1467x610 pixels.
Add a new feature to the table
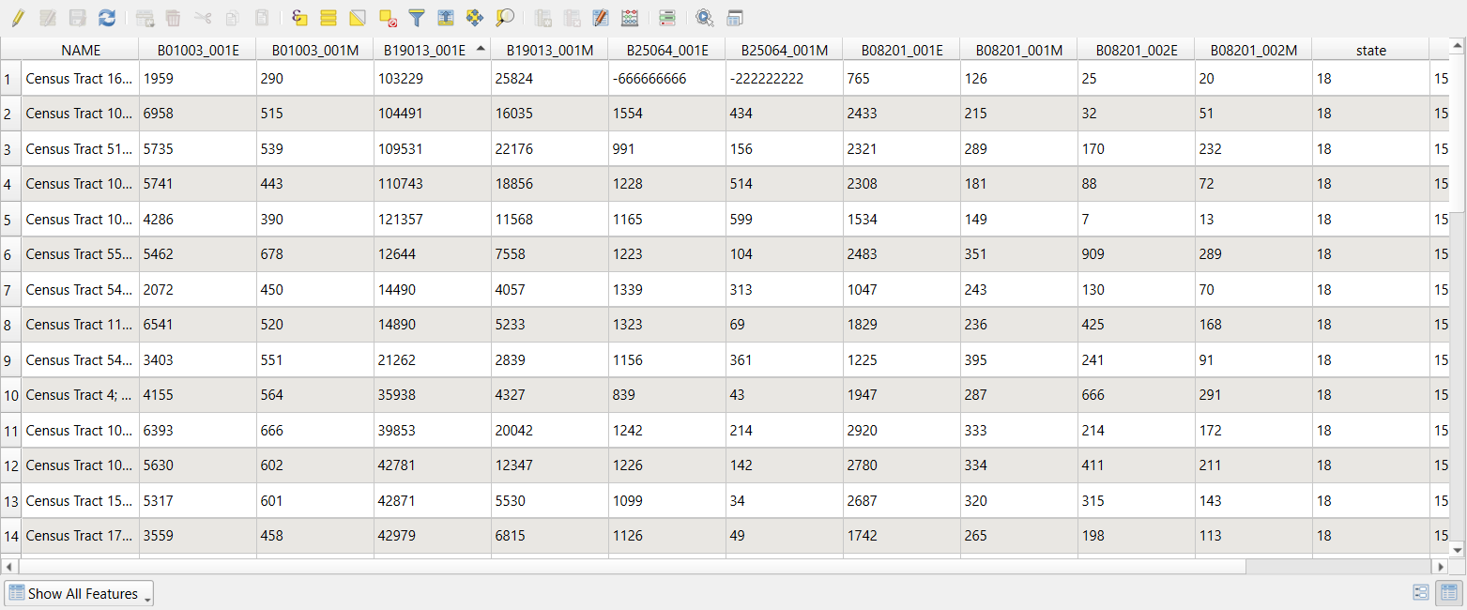pos(145,18)
